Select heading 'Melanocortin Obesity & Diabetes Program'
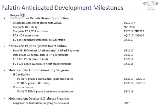Image resolution: width=159 pixels, height=105 pixels. tap(39, 99)
